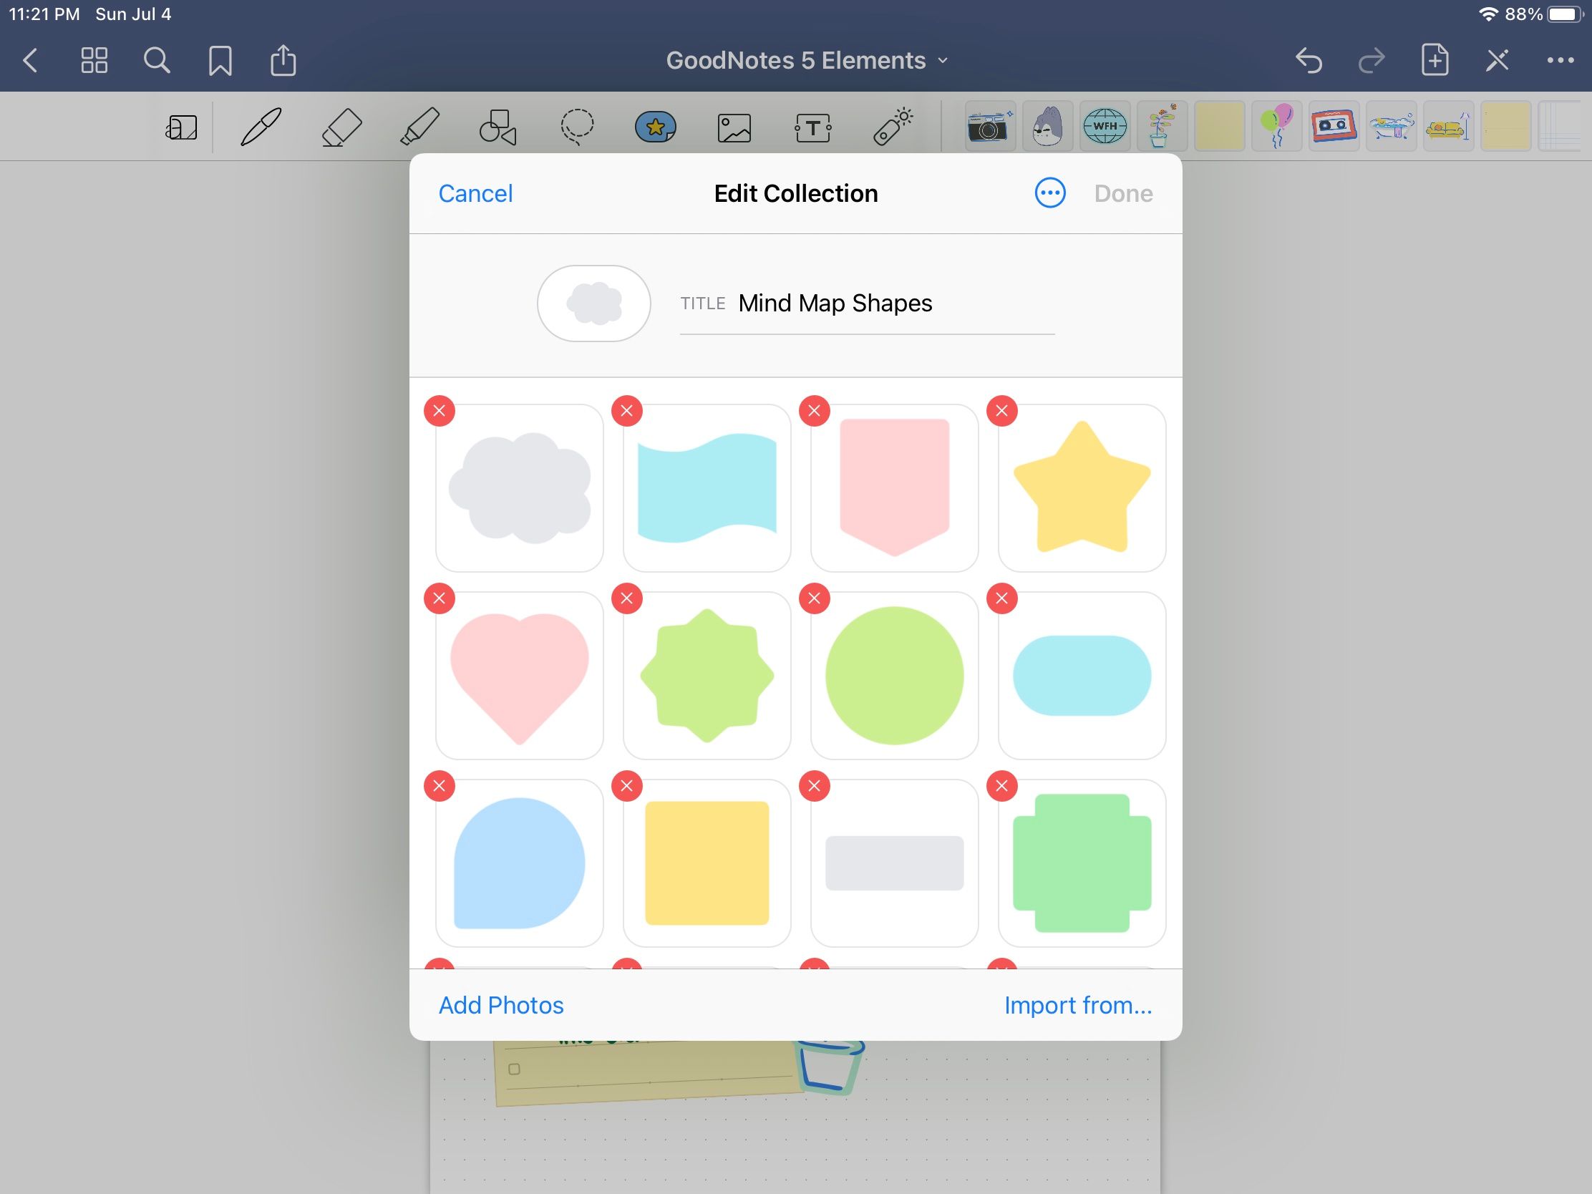The width and height of the screenshot is (1592, 1194).
Task: Open the Shapes tool
Action: pyautogui.click(x=497, y=126)
